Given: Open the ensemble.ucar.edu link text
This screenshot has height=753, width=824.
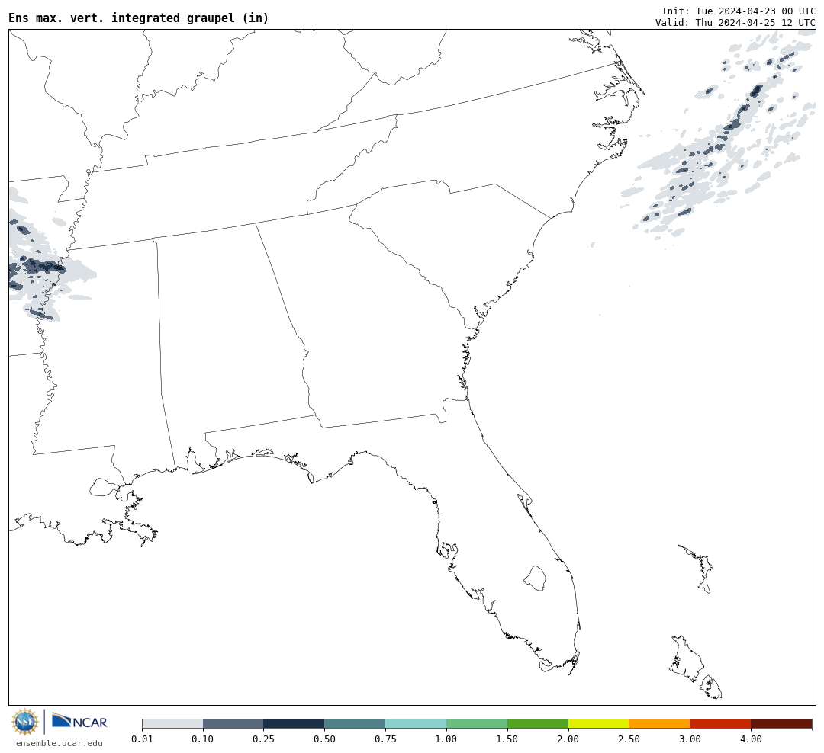Looking at the screenshot, I should (60, 743).
